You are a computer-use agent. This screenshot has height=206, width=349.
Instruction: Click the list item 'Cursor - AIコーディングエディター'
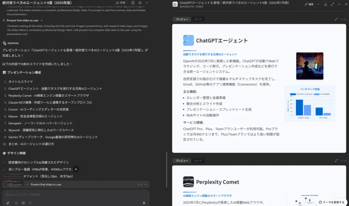coord(39,109)
